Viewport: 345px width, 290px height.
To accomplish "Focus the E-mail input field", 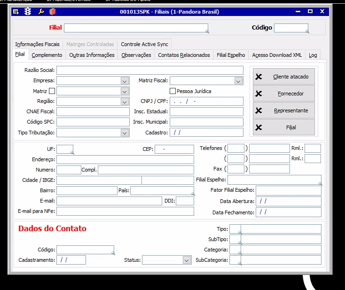I will 109,201.
